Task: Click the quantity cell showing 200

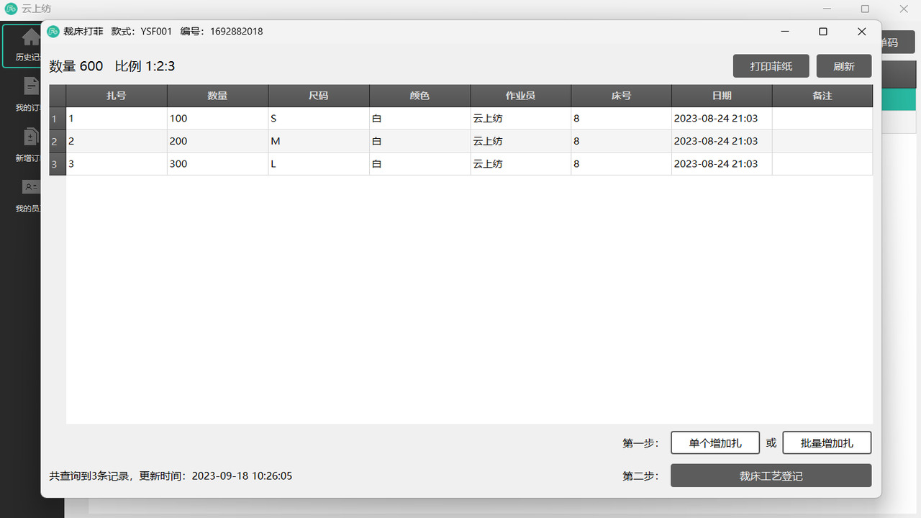Action: (217, 141)
